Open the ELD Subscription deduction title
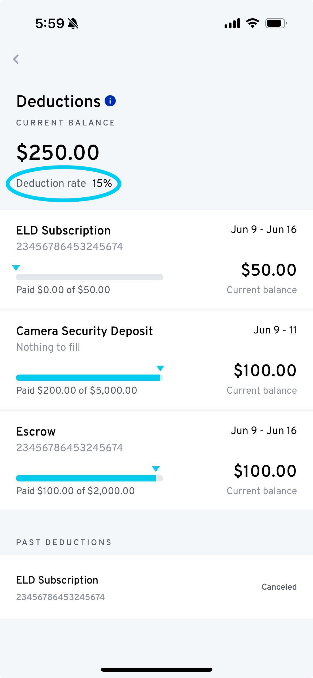 (63, 231)
